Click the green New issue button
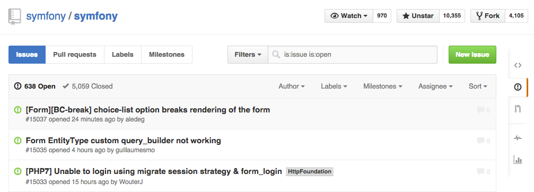This screenshot has height=192, width=534. point(472,55)
